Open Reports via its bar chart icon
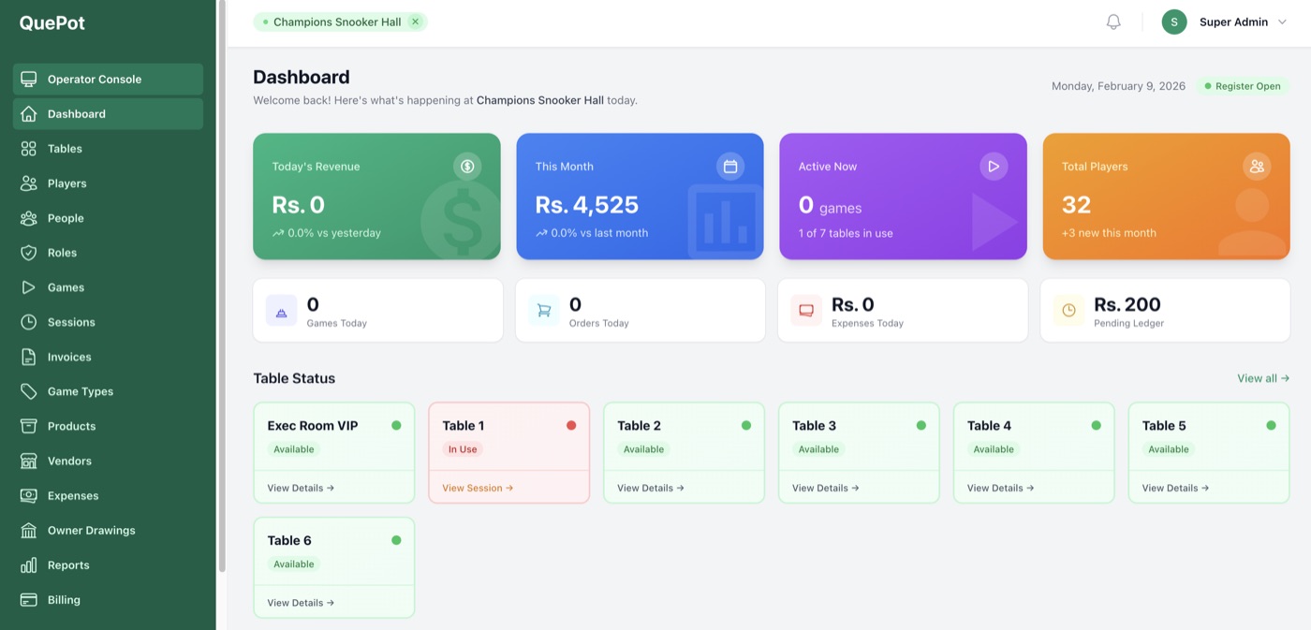 tap(29, 564)
